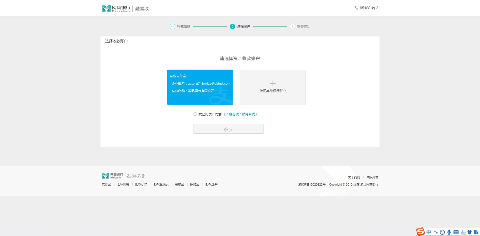
Task: Click the step 3 circle icon
Action: (292, 26)
